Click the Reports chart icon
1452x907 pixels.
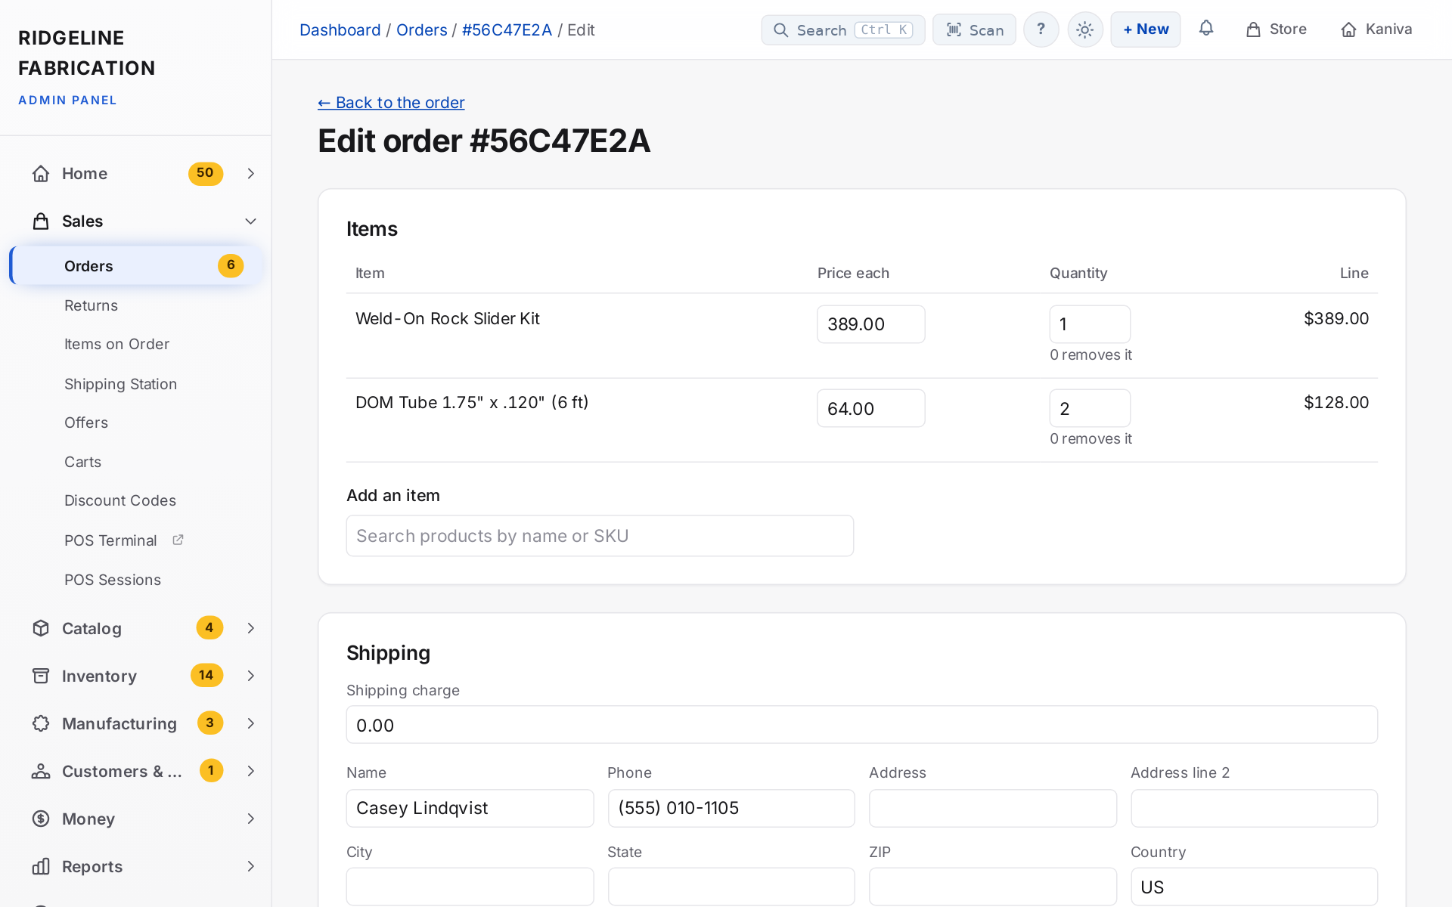click(41, 866)
